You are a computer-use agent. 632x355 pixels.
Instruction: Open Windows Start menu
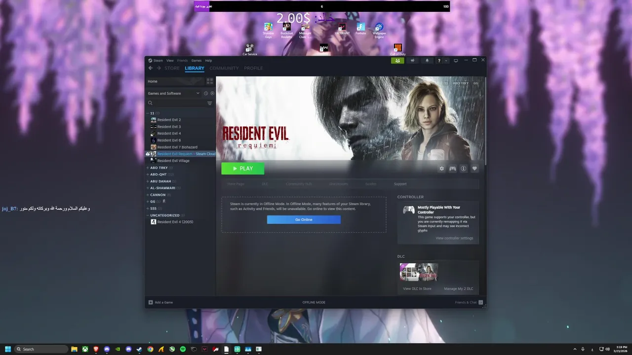(8, 349)
